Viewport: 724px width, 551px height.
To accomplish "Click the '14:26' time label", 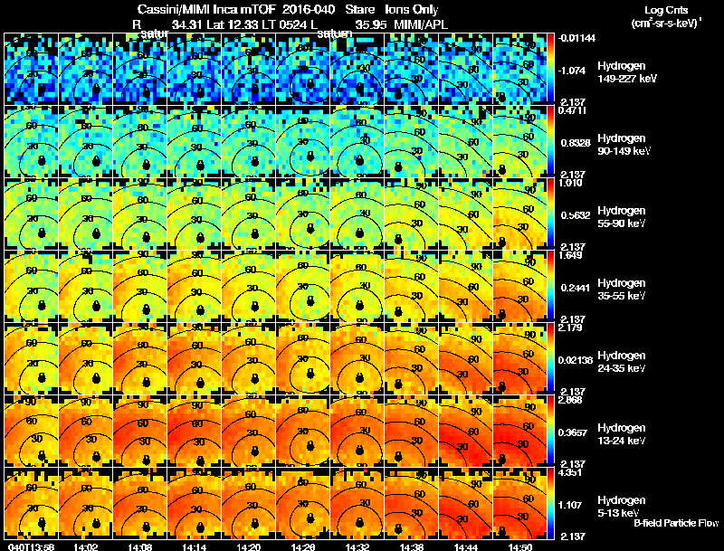I will click(x=303, y=547).
